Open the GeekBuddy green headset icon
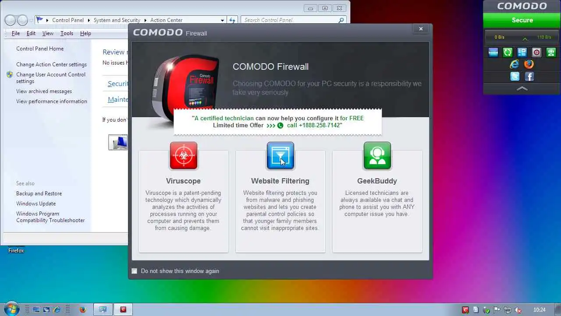The height and width of the screenshot is (316, 561). tap(377, 156)
